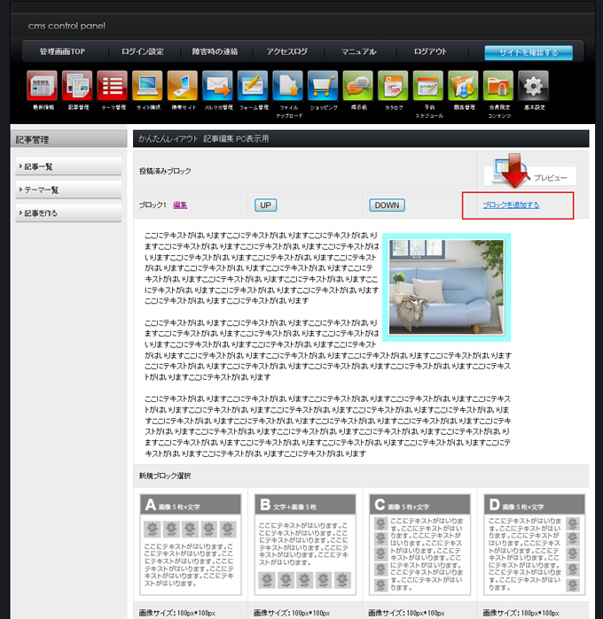Open the 記事管理 article management icon

(x=77, y=87)
